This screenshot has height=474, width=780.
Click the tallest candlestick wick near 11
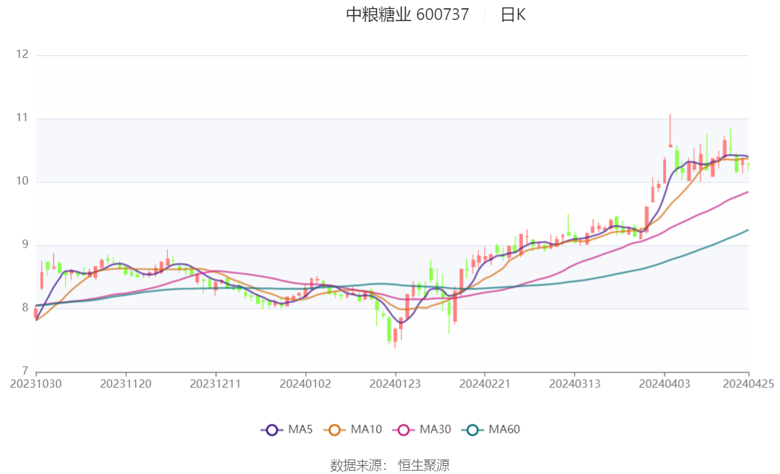670,130
